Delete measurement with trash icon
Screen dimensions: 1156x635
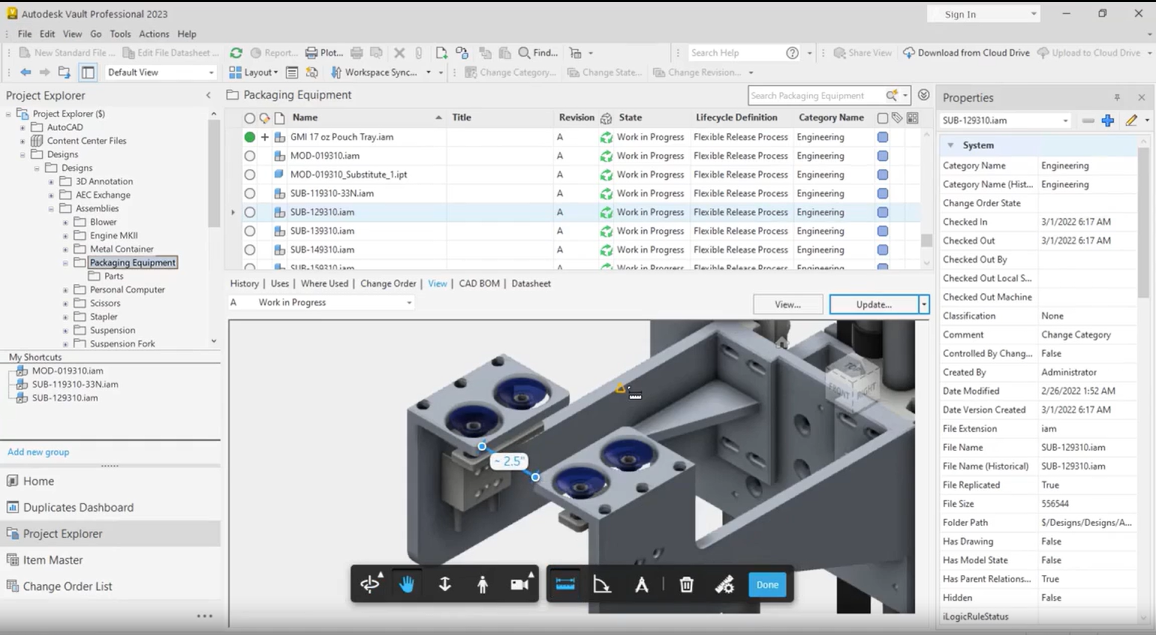tap(686, 584)
